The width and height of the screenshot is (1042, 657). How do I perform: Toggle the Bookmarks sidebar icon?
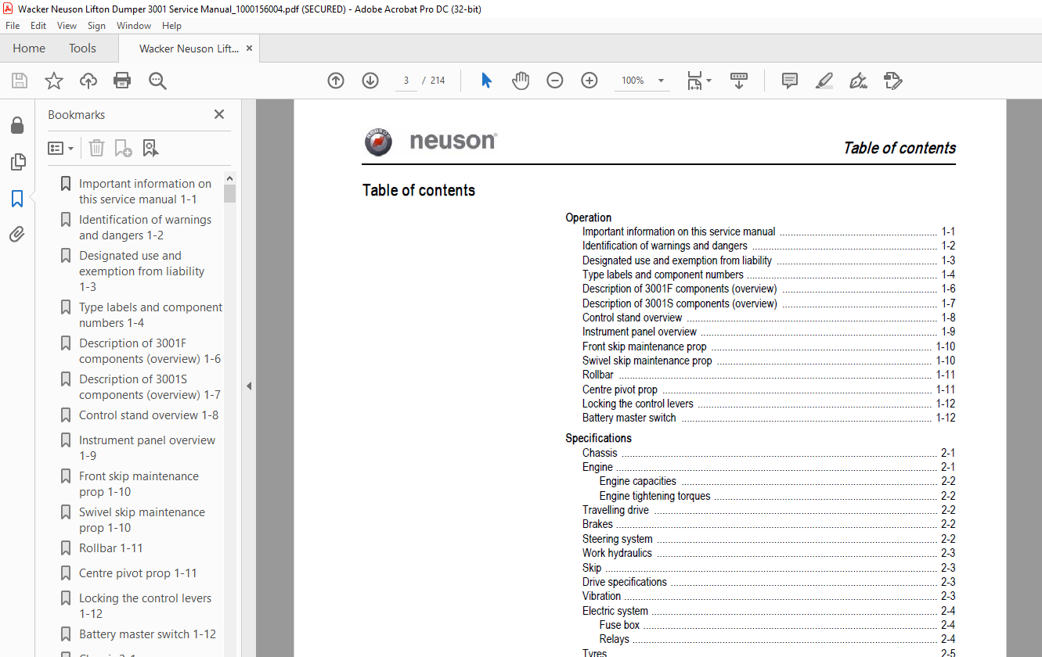point(17,199)
